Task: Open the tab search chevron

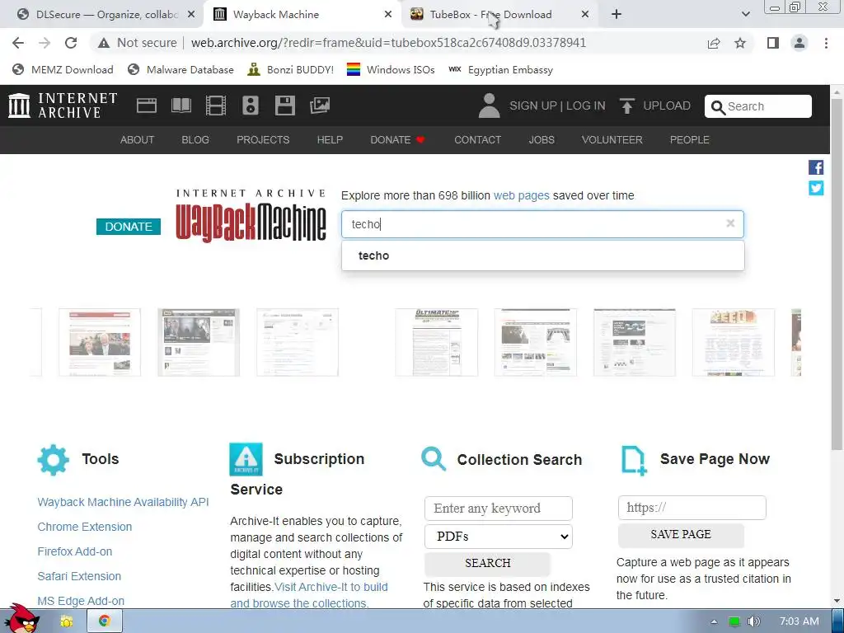Action: [745, 15]
